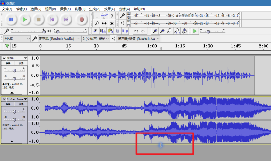Viewport: 271px width, 161px height.
Task: Select the Draw pencil tool
Action: pyautogui.click(x=112, y=16)
